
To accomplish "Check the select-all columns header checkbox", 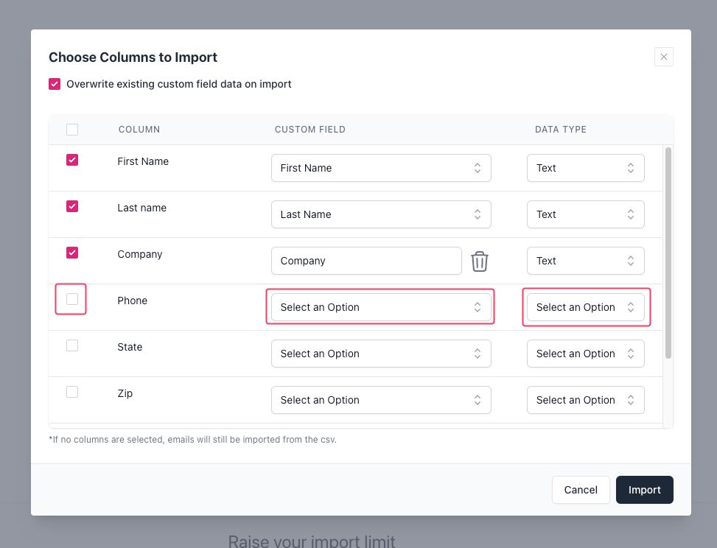I will click(x=72, y=130).
